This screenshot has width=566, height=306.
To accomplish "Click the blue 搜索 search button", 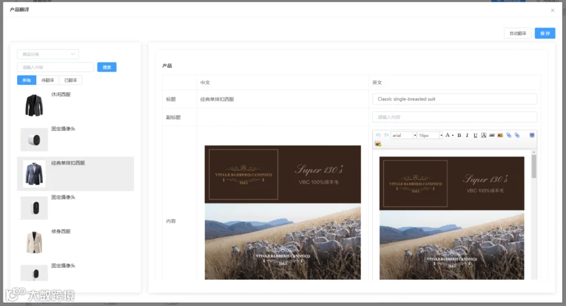I will [x=107, y=67].
